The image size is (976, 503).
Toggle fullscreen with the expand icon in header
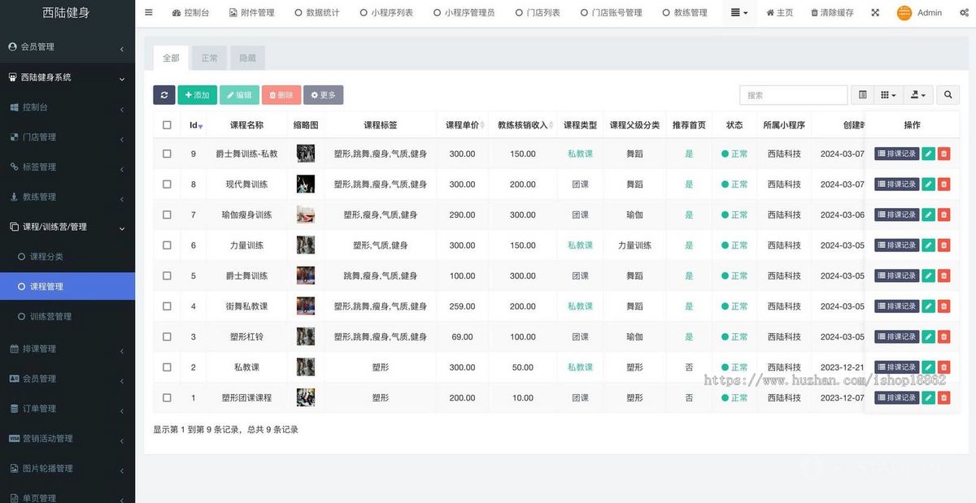pos(875,12)
